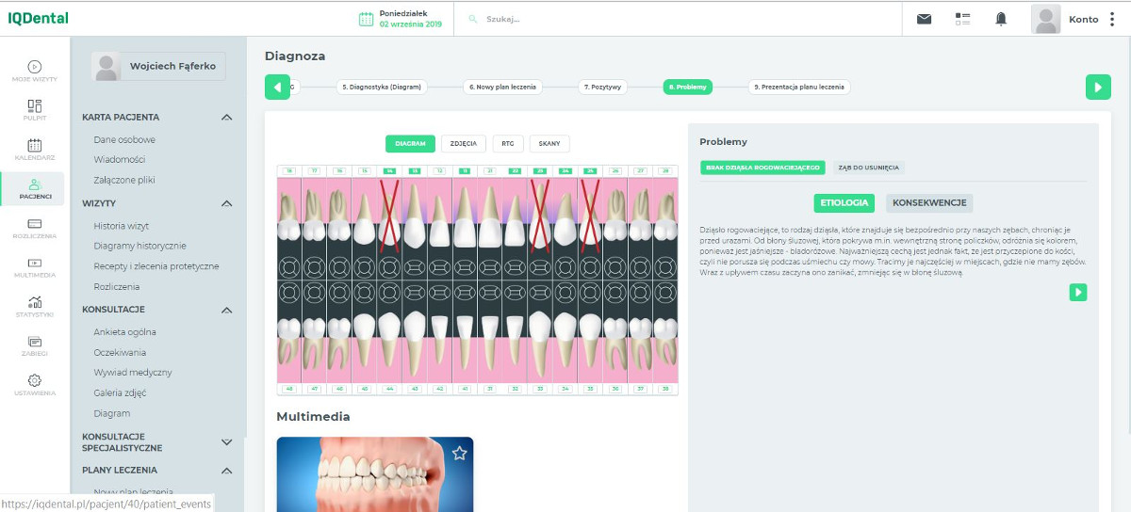Toggle tooth number 22 label
The height and width of the screenshot is (512, 1131).
click(515, 171)
